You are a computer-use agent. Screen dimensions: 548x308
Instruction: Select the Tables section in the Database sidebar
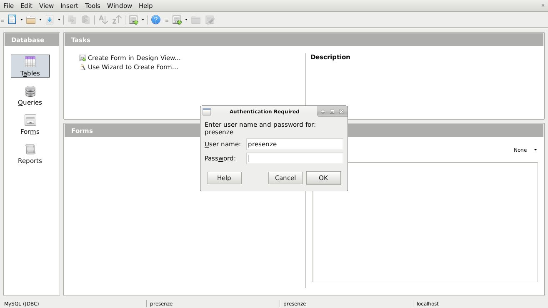click(30, 66)
